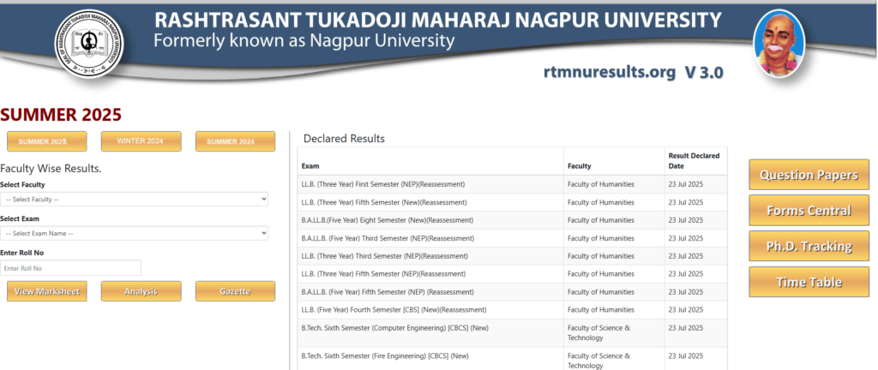878x370 pixels.
Task: Click the Tukadoji Maharaj portrait image
Action: click(x=779, y=43)
